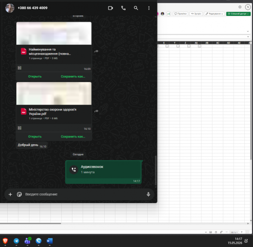Click the contact number +380 66 439 4009

32,8
